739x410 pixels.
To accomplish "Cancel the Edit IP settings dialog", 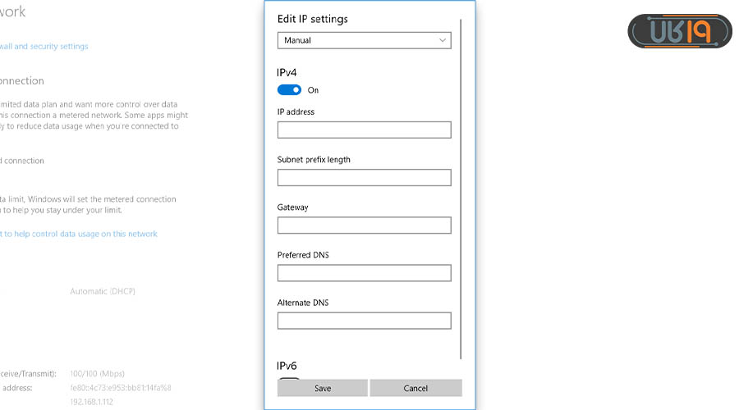I will [x=415, y=388].
